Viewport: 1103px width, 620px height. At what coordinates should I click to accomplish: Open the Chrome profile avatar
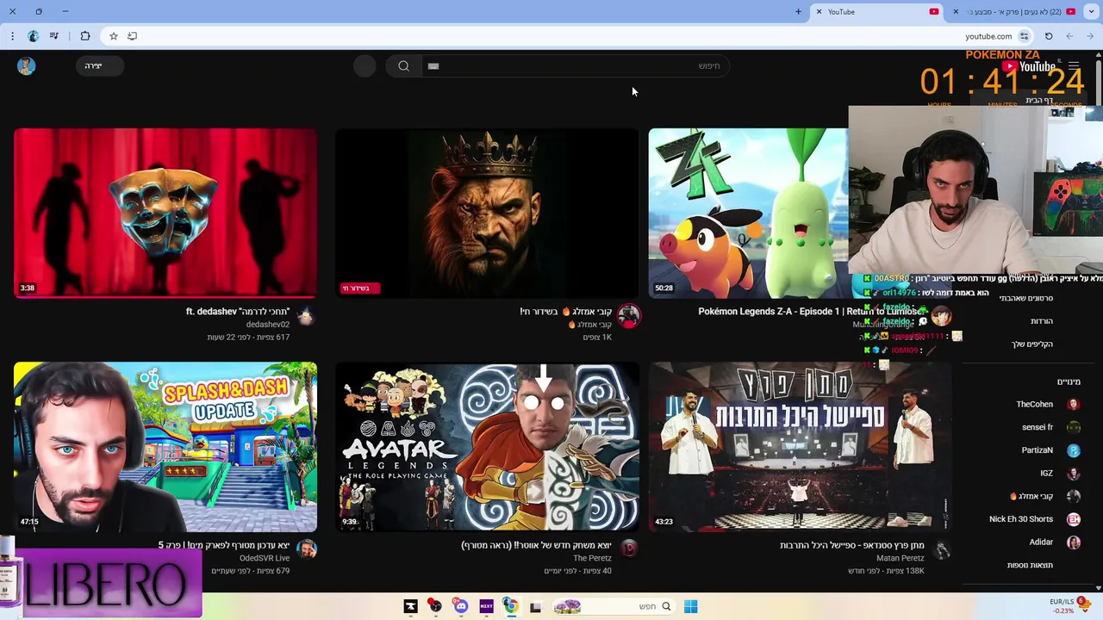[x=34, y=36]
